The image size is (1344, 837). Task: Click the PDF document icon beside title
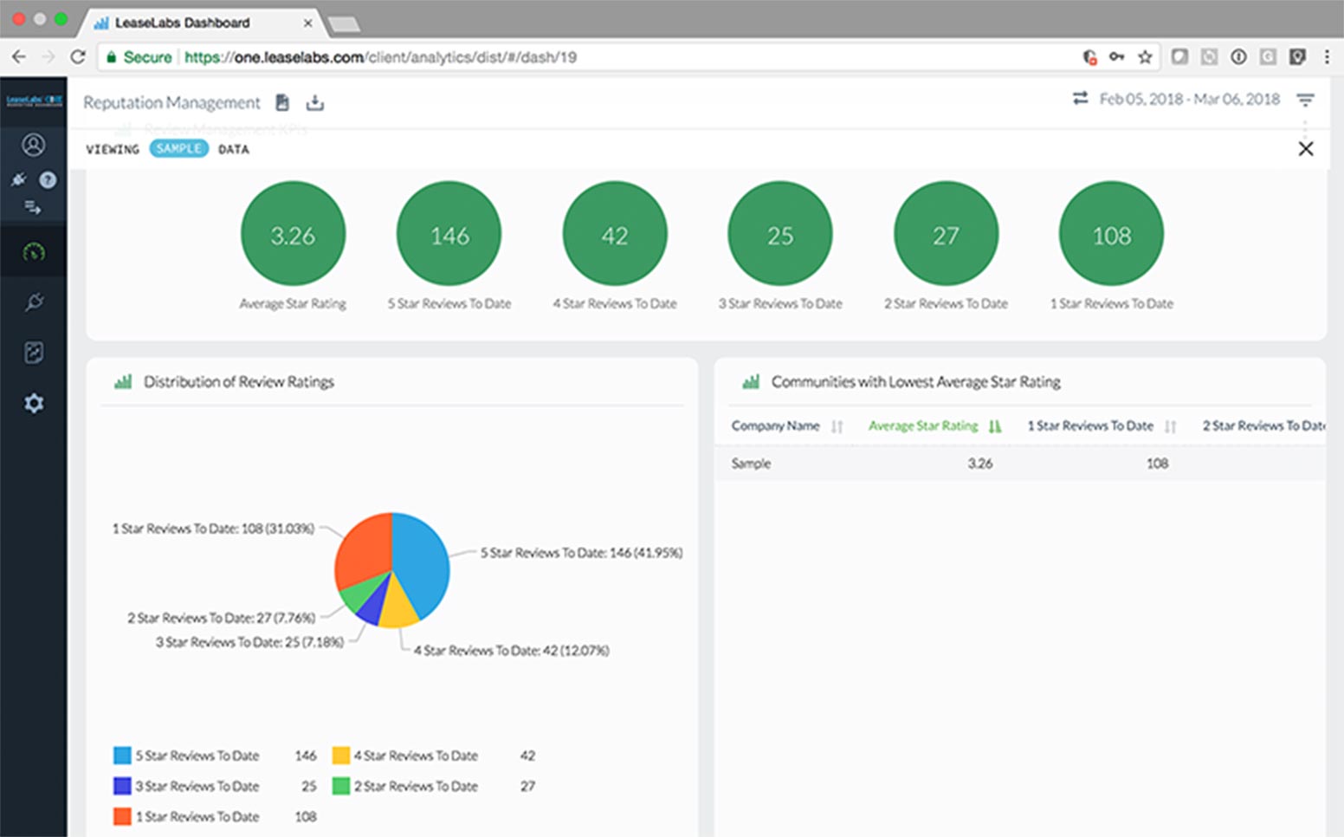[x=282, y=103]
